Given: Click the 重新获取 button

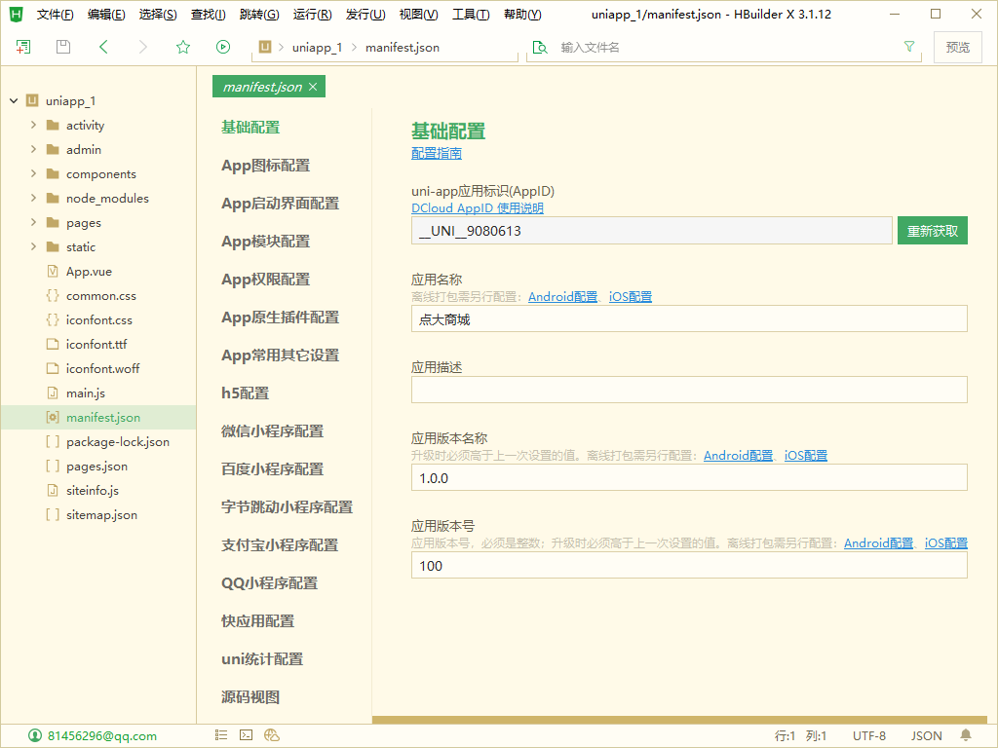Looking at the screenshot, I should pyautogui.click(x=932, y=231).
